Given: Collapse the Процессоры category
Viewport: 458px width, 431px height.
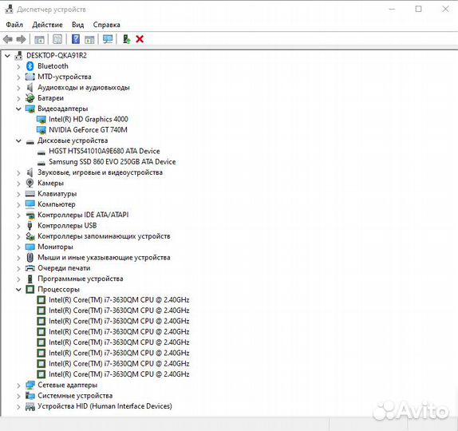Looking at the screenshot, I should [x=18, y=289].
